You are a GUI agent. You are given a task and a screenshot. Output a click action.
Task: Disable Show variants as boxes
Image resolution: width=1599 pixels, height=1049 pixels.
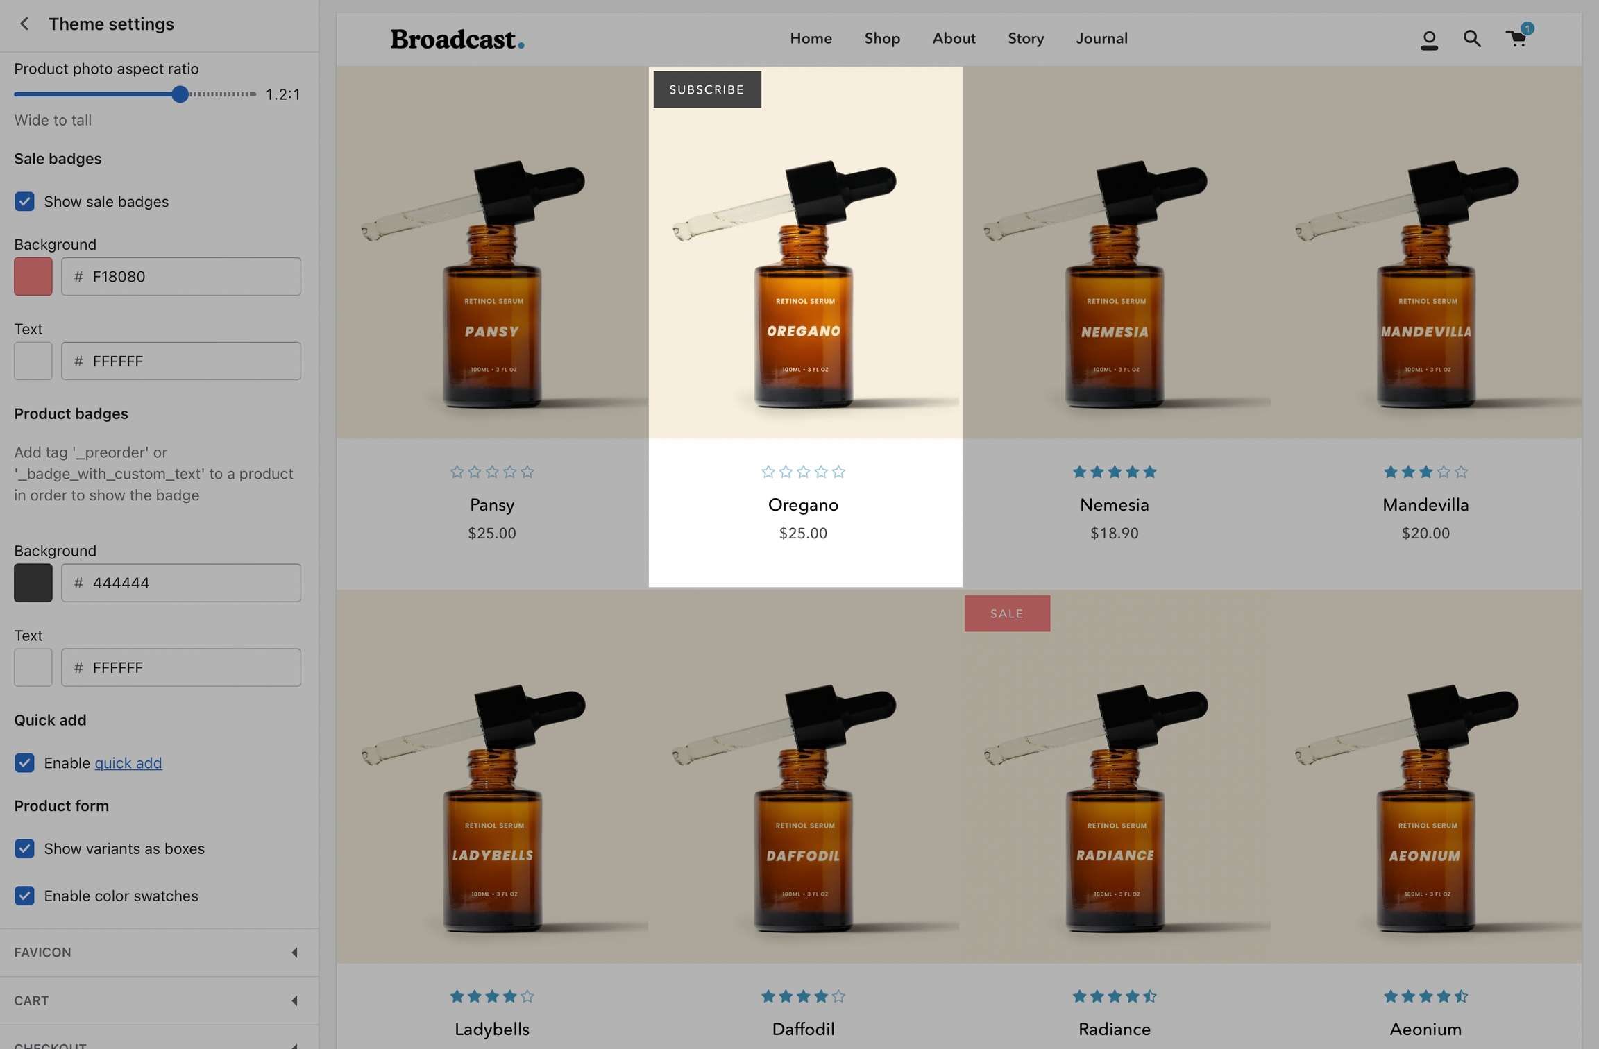point(25,848)
